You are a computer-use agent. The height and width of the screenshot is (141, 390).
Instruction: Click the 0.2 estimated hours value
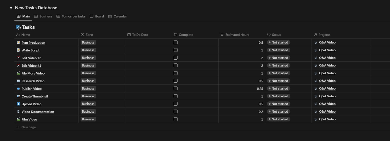pos(261,112)
